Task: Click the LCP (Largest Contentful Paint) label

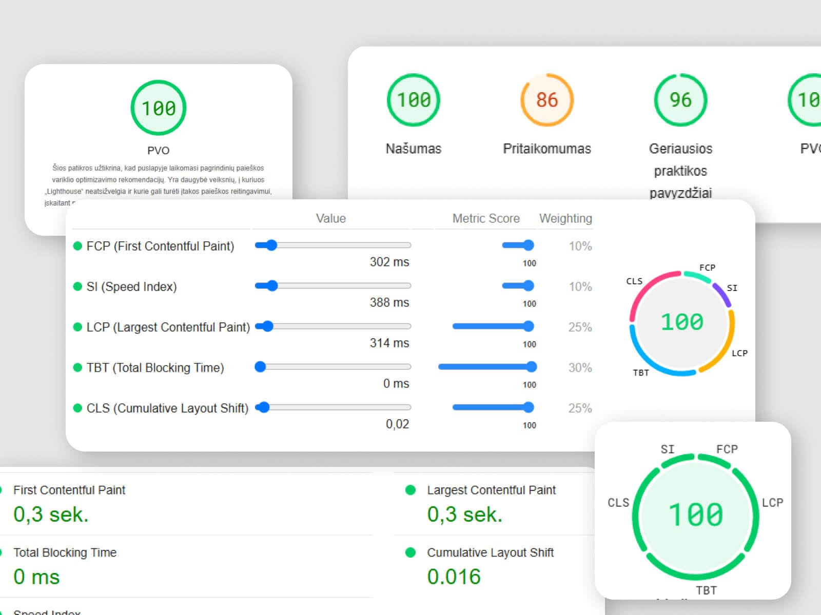Action: [x=168, y=327]
